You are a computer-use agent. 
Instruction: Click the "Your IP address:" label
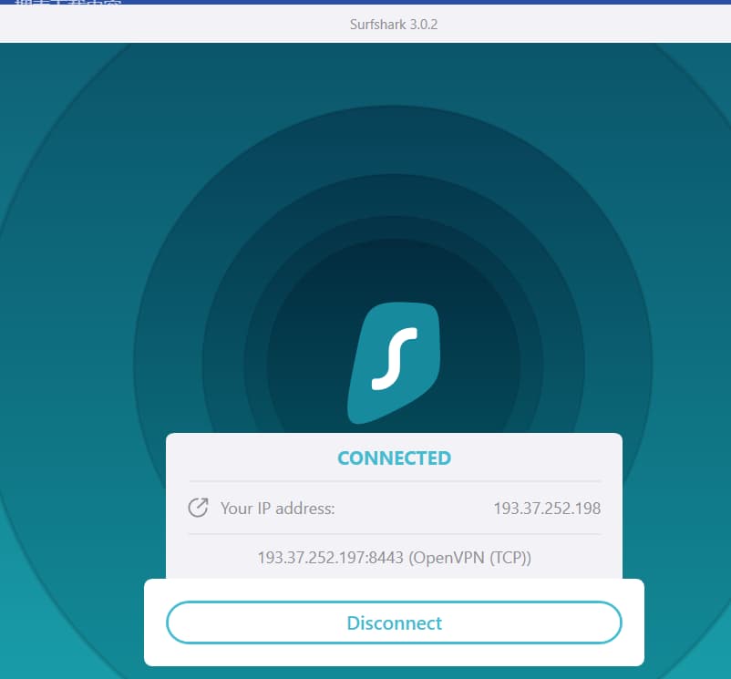point(278,509)
